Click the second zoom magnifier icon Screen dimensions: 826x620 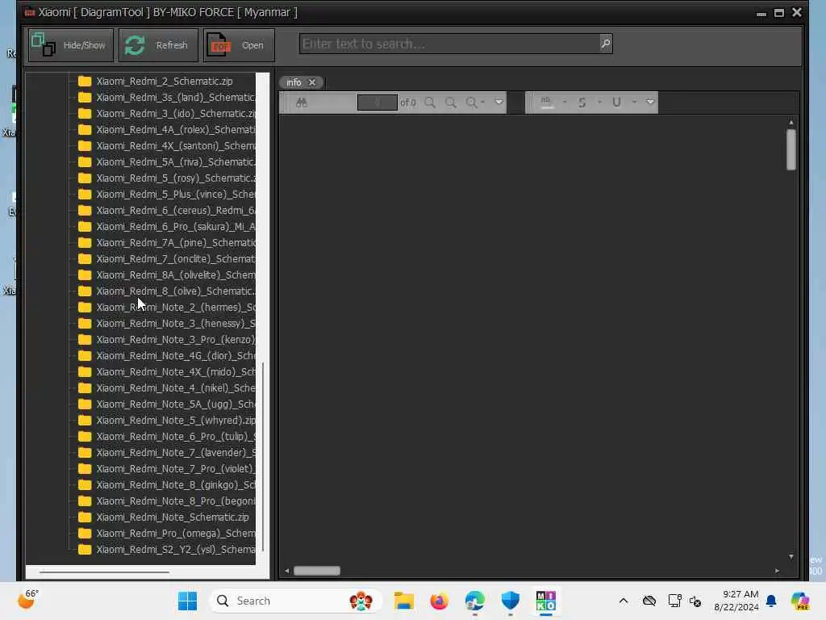[x=450, y=103]
